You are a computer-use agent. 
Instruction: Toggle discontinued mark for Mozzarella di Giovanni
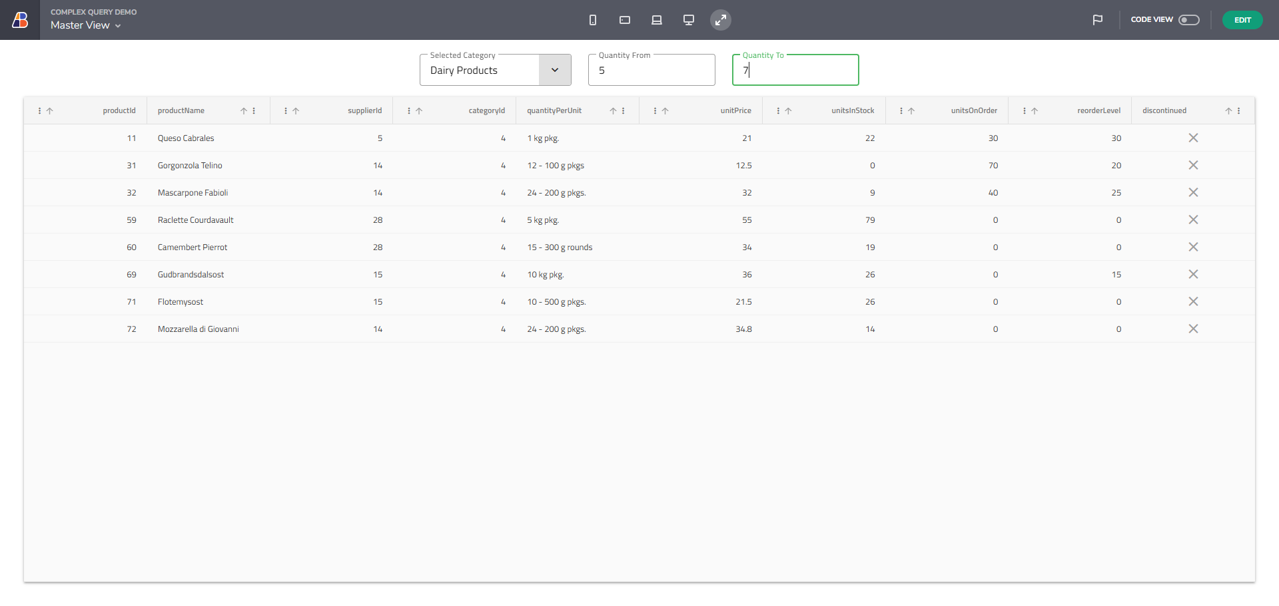point(1193,329)
